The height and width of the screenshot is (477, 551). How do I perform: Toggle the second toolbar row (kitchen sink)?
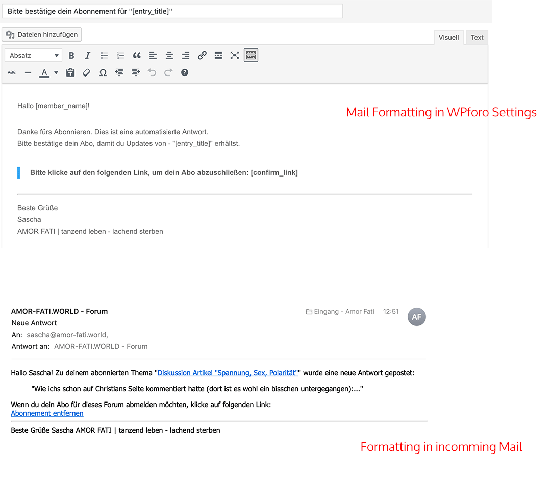tap(251, 55)
